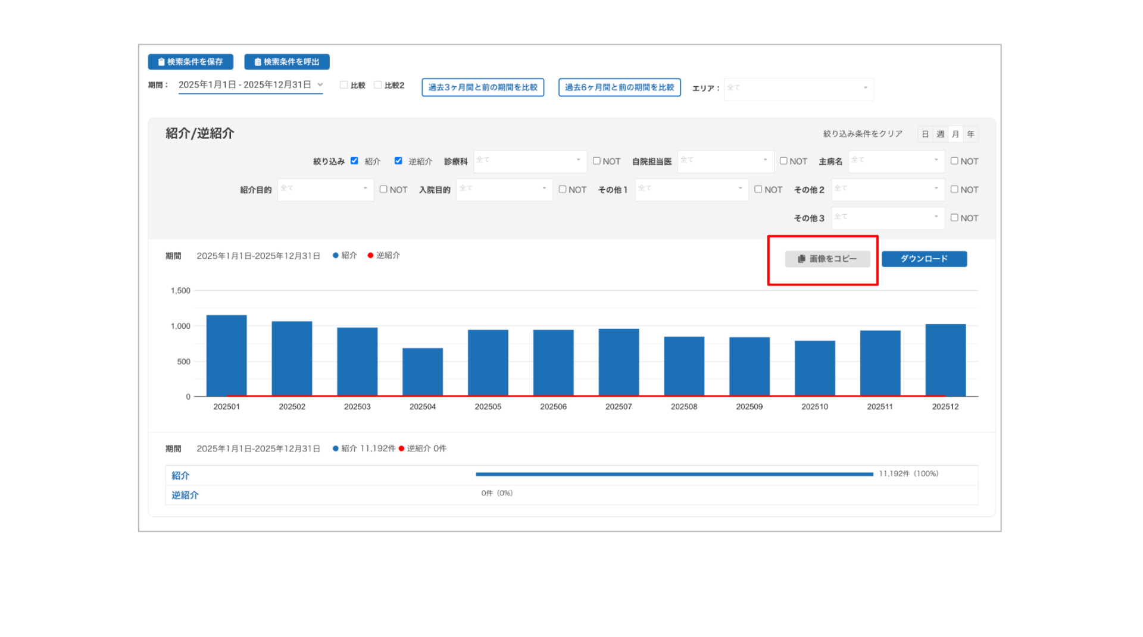The image size is (1143, 637).
Task: Click 過去3ヶ月間と前の期間を比較 button
Action: pos(483,87)
